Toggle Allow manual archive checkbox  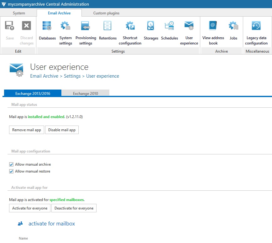tap(11, 164)
